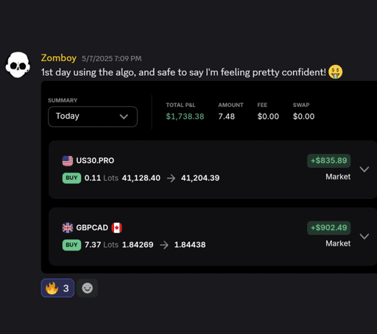This screenshot has width=377, height=334.
Task: Click the BUY badge on GBPCAD trade
Action: tap(71, 245)
